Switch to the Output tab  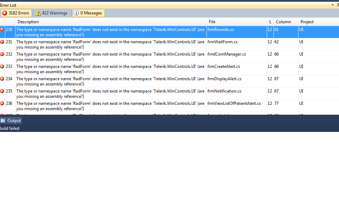[x=11, y=121]
